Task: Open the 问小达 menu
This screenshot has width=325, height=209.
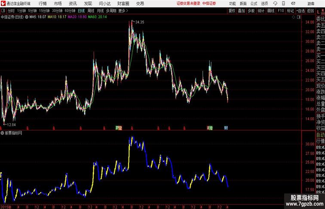Action: coord(104,3)
